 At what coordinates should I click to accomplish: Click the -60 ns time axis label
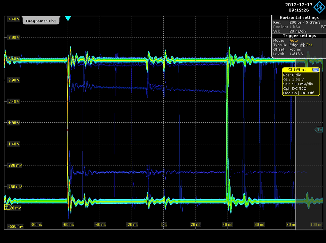tap(68, 224)
